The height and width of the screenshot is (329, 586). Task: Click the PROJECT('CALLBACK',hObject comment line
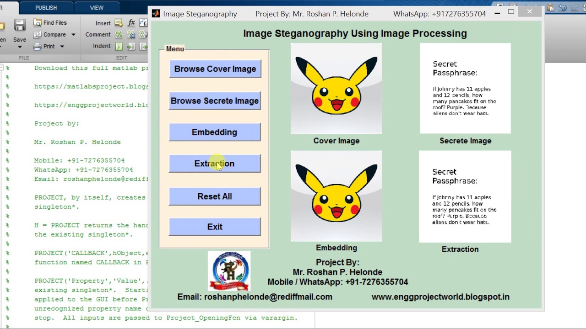(x=91, y=253)
